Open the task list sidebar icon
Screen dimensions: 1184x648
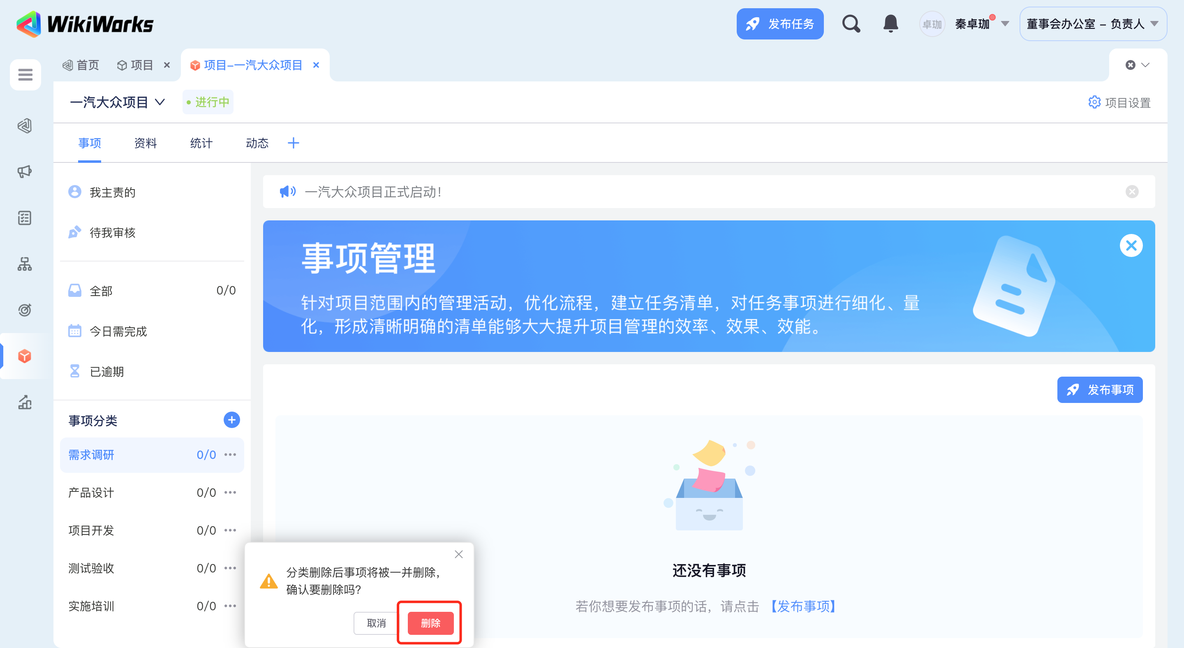tap(25, 218)
